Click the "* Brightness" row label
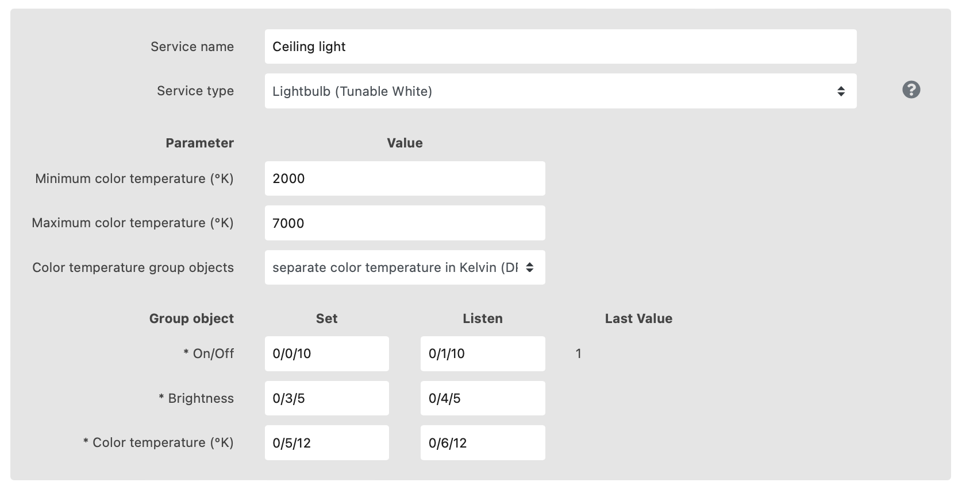Image resolution: width=962 pixels, height=490 pixels. tap(197, 398)
